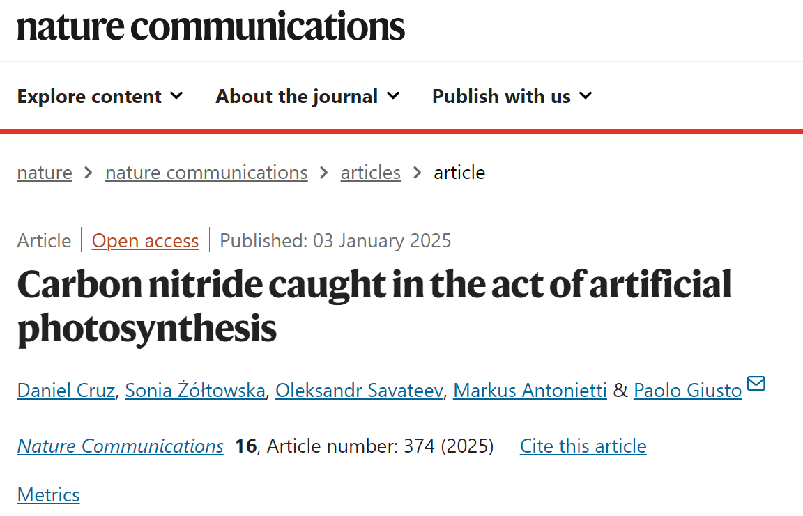Screen dimensions: 803x516
Task: Select Paolo Giusto author link
Action: pos(688,390)
